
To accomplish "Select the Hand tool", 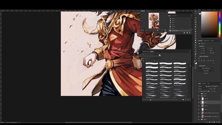I will tap(196, 54).
